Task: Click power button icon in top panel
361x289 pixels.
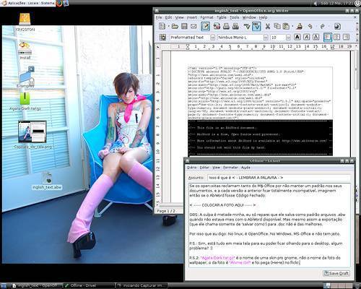Action: [357, 3]
